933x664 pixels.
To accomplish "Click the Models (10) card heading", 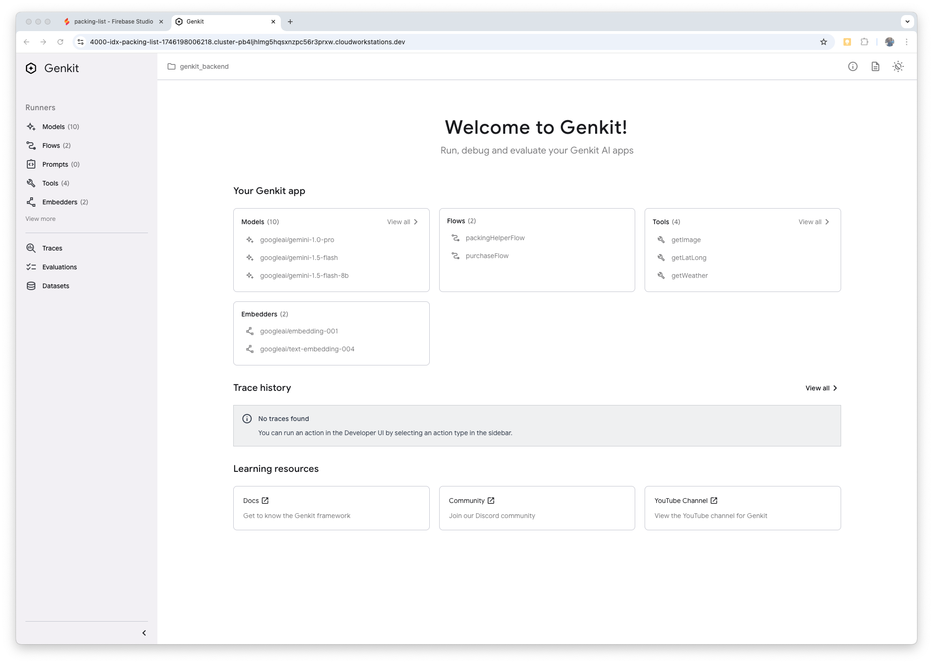I will 260,222.
